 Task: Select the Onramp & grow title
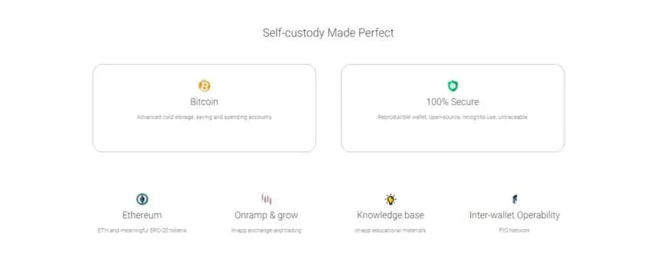[266, 215]
